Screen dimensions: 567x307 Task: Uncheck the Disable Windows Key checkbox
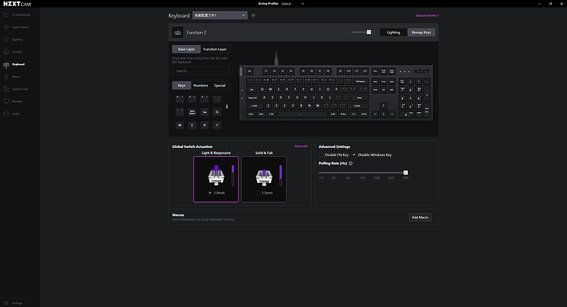354,155
